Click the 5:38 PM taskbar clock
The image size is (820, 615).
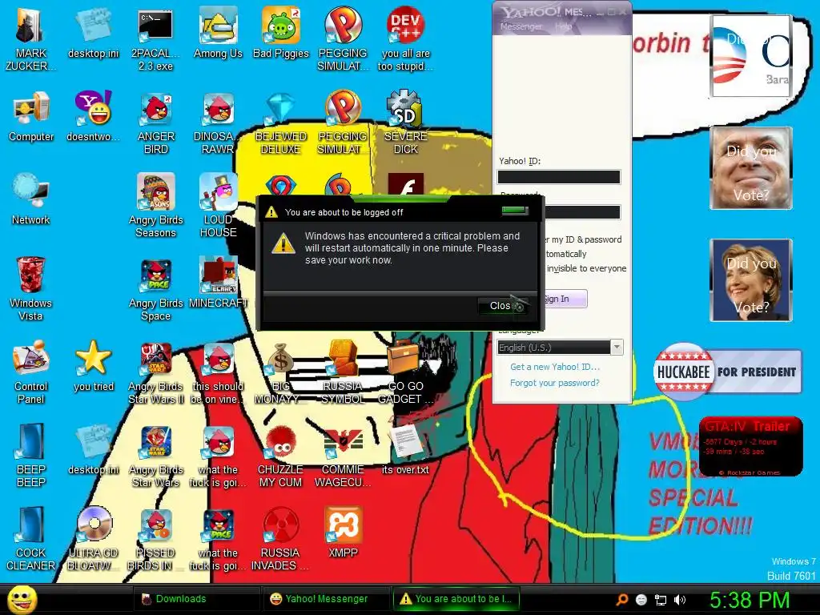tap(749, 600)
